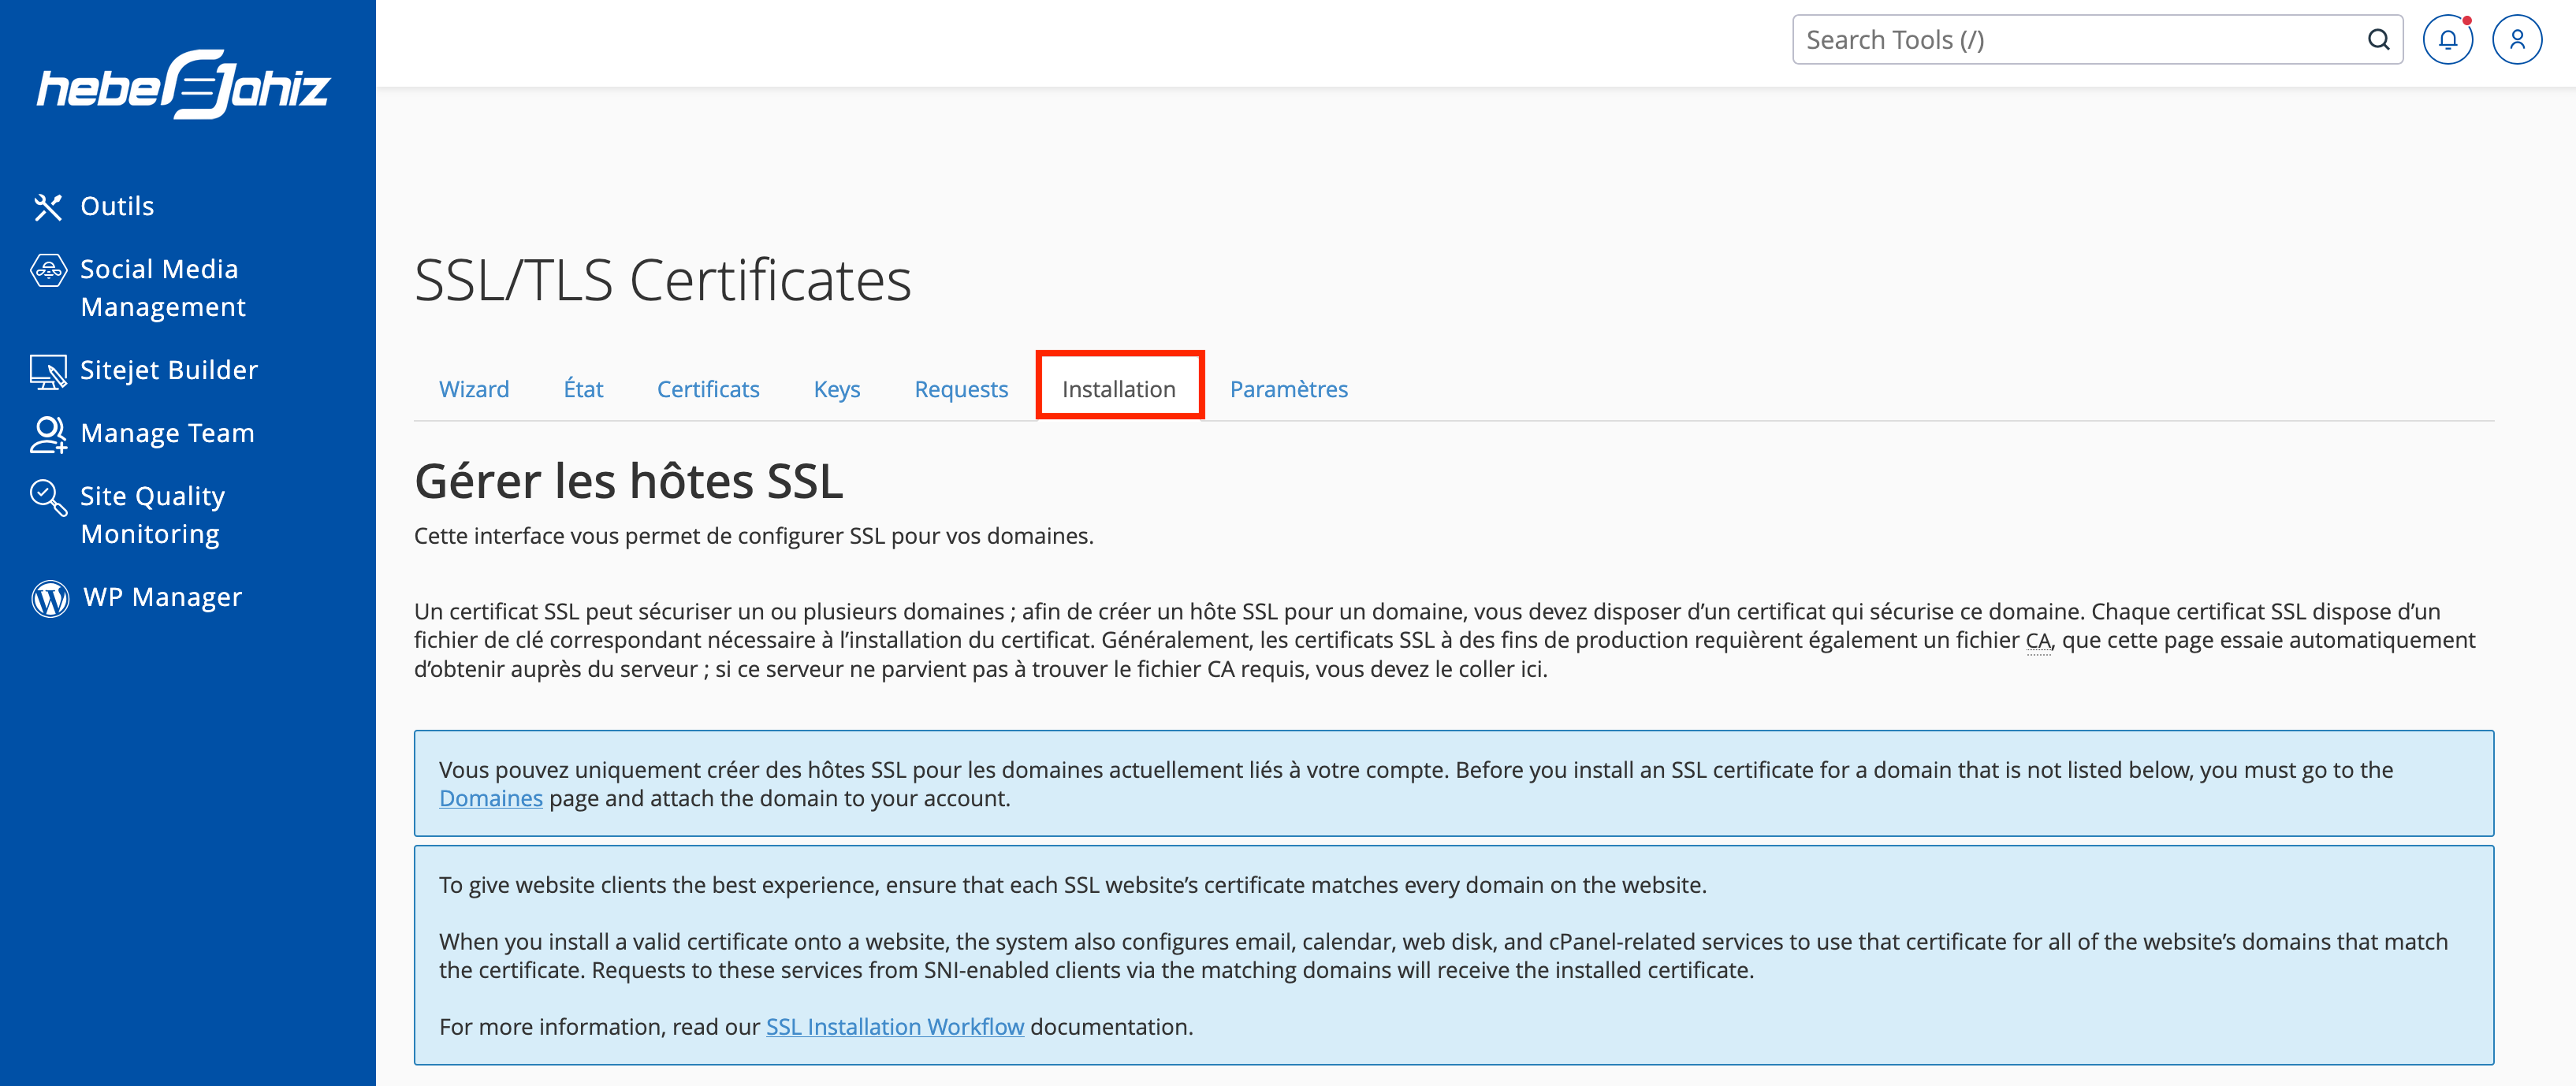The height and width of the screenshot is (1086, 2576).
Task: Open SSL Installation Workflow documentation link
Action: [x=895, y=1027]
